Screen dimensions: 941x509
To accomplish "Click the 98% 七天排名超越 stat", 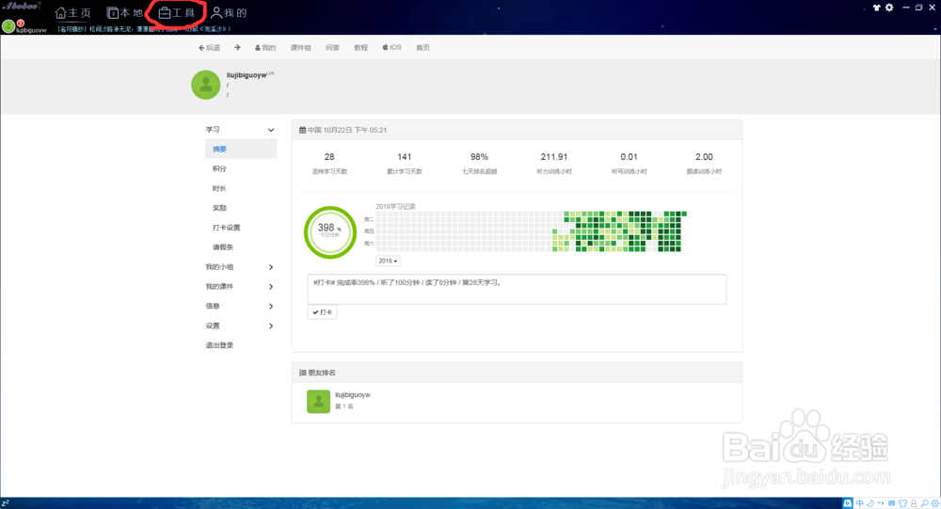I will pyautogui.click(x=479, y=164).
